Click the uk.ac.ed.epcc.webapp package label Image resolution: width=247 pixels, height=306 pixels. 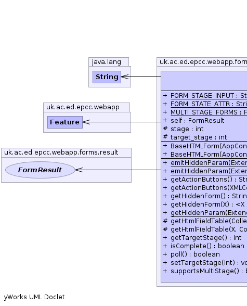(83, 107)
